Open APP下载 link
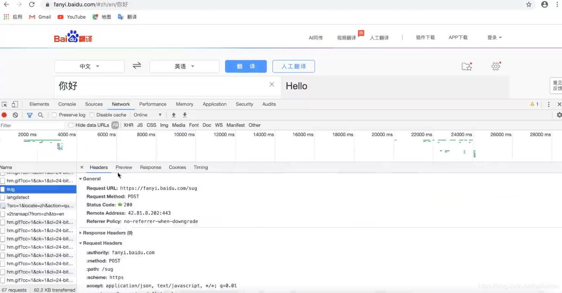562x293 pixels. click(x=458, y=38)
